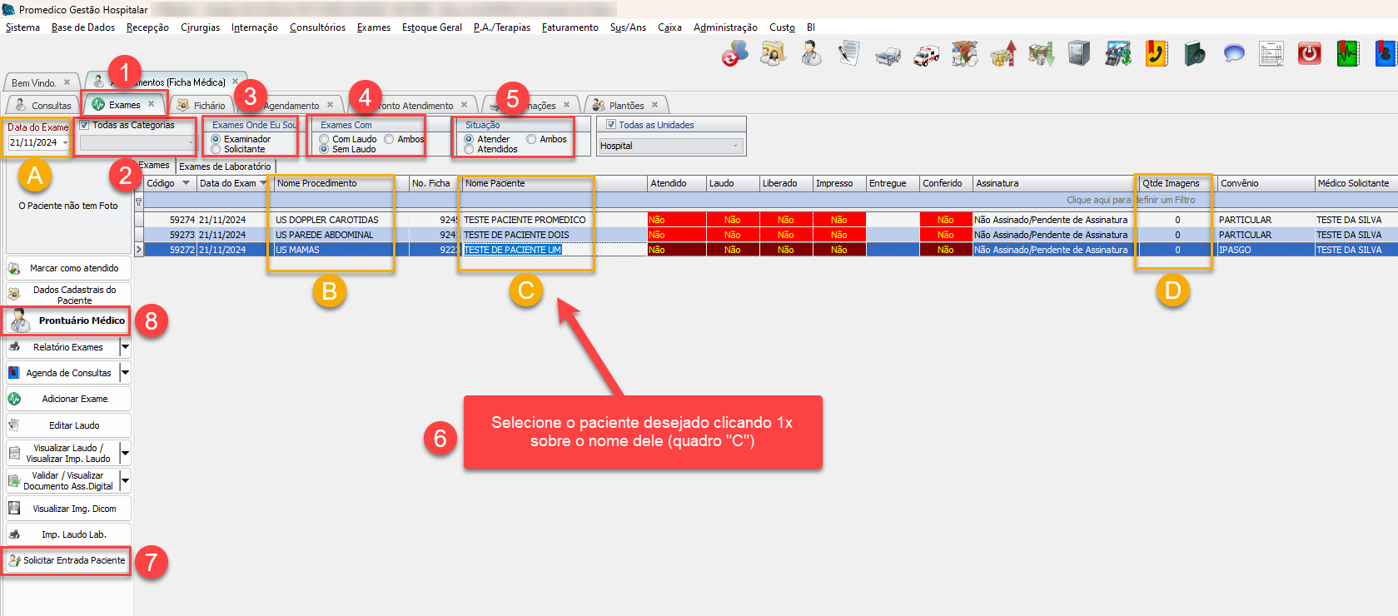1398x616 pixels.
Task: Click Solicitar Entrada Paciente button
Action: point(67,560)
